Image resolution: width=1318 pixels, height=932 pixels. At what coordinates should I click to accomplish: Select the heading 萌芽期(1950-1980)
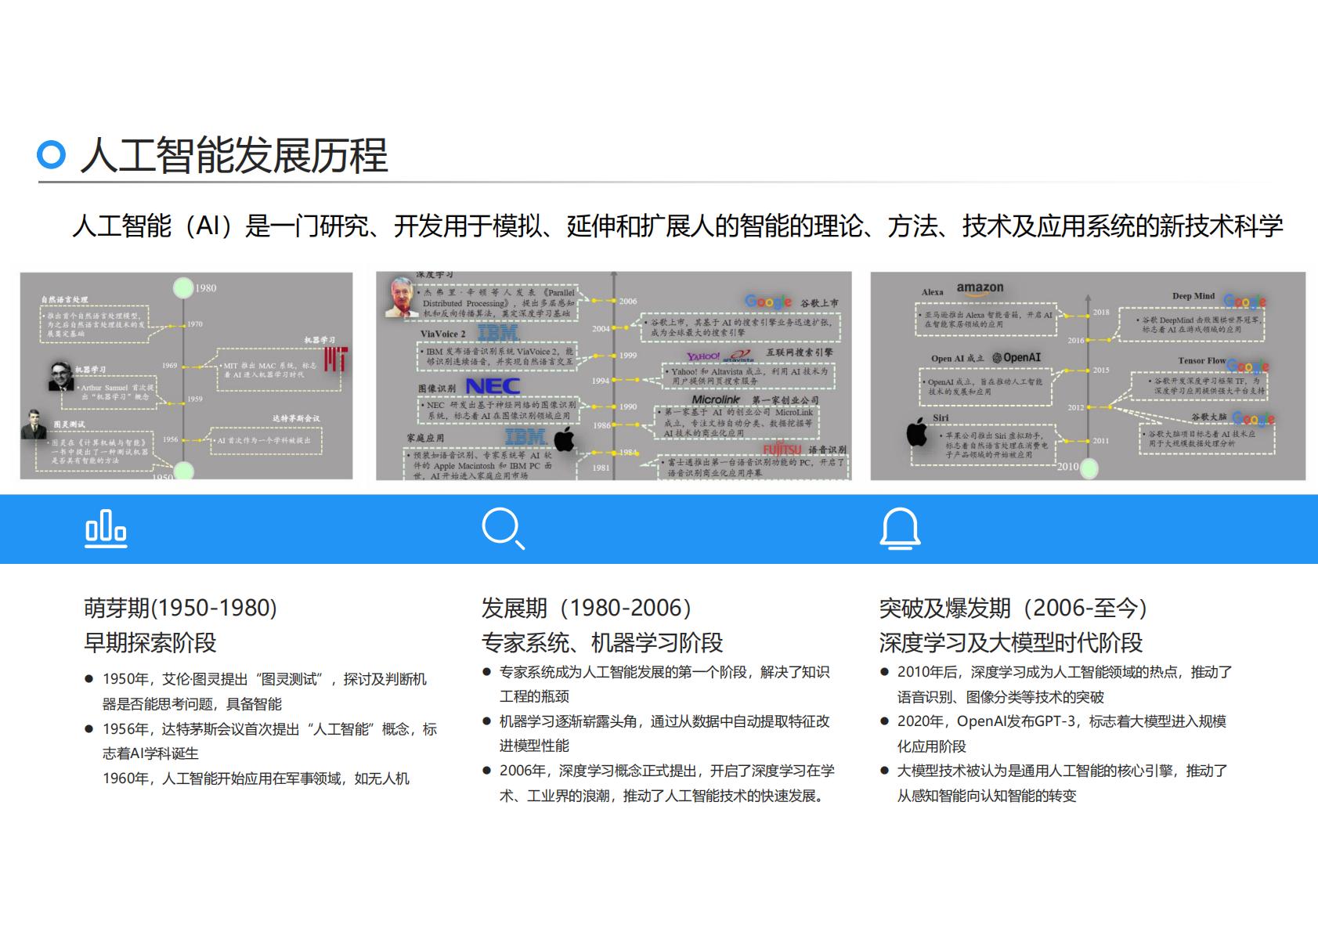(181, 606)
